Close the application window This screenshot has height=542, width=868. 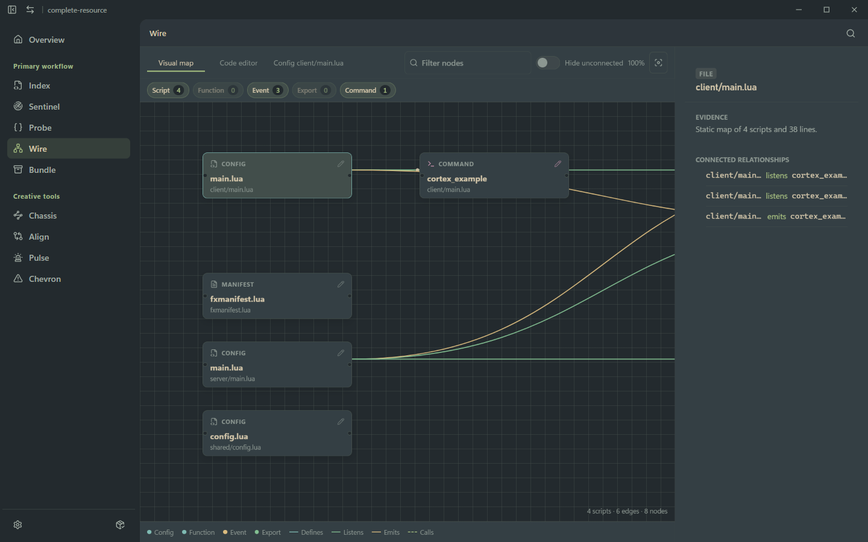[x=854, y=10]
